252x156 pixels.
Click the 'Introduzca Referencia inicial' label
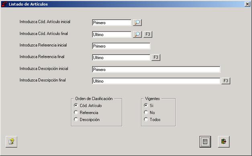click(x=43, y=45)
